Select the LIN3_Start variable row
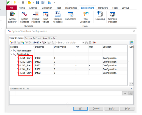 pos(68,65)
